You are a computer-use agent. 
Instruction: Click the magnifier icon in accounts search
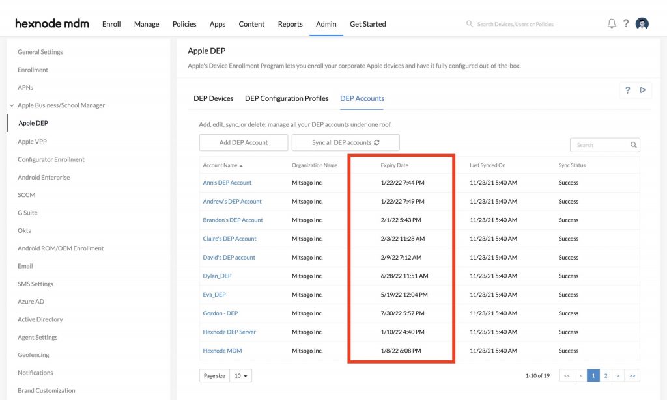pyautogui.click(x=633, y=145)
